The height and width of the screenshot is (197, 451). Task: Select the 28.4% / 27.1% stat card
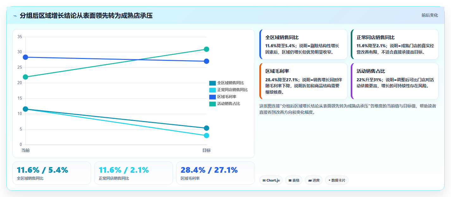point(215,173)
